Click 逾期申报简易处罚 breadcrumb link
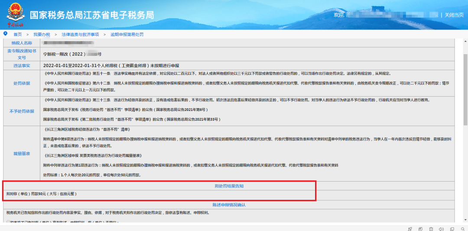468x231 pixels. 127,35
